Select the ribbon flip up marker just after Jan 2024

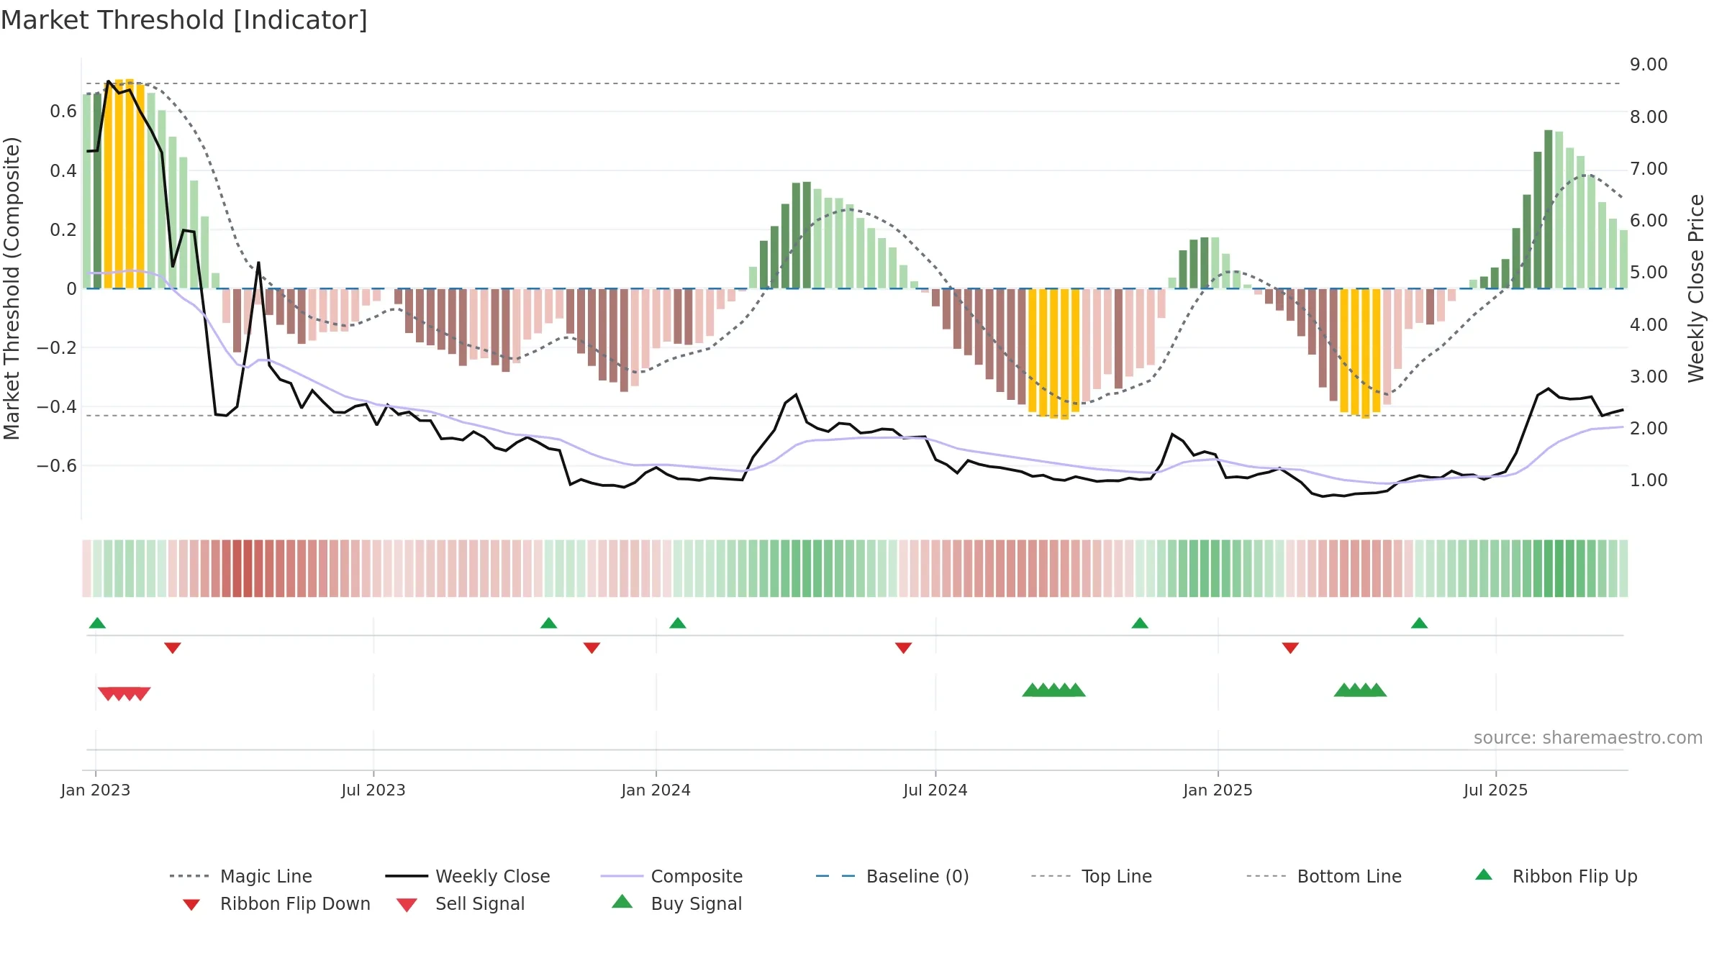[678, 623]
